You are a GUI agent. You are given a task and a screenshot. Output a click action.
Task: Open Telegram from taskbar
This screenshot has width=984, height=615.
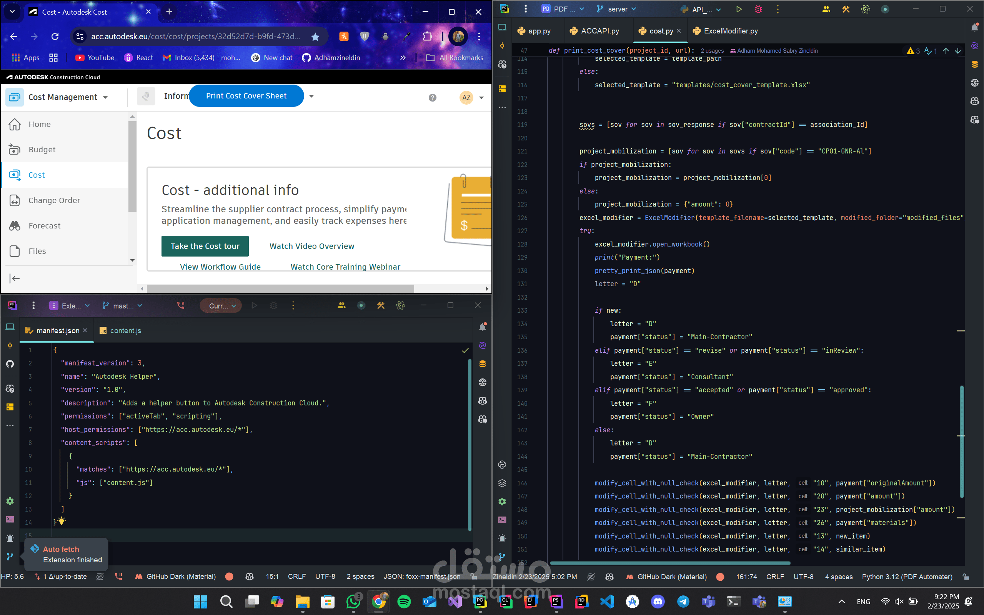click(683, 602)
